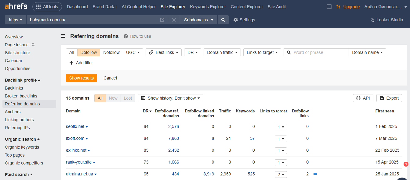Click the Word or phrase search field
Screen dimensions: 410x180
tap(316, 52)
